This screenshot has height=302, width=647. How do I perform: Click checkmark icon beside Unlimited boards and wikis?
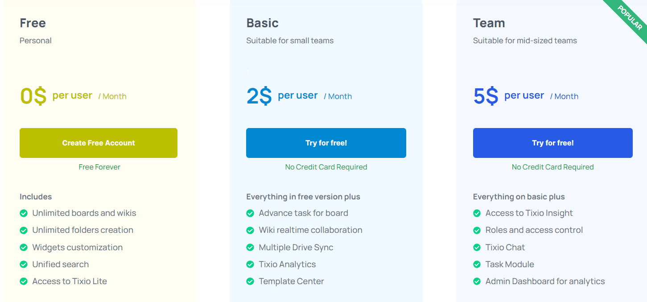(24, 213)
